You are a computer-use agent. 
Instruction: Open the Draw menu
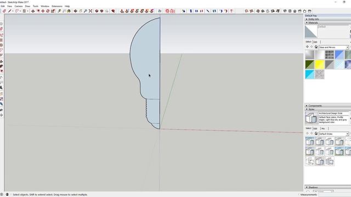(x=27, y=6)
